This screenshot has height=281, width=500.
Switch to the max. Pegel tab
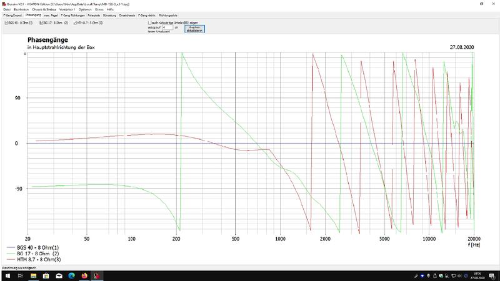point(48,14)
